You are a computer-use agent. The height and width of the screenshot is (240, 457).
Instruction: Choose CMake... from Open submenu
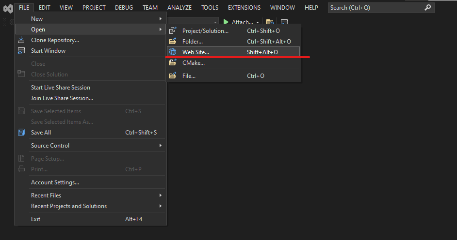click(233, 63)
